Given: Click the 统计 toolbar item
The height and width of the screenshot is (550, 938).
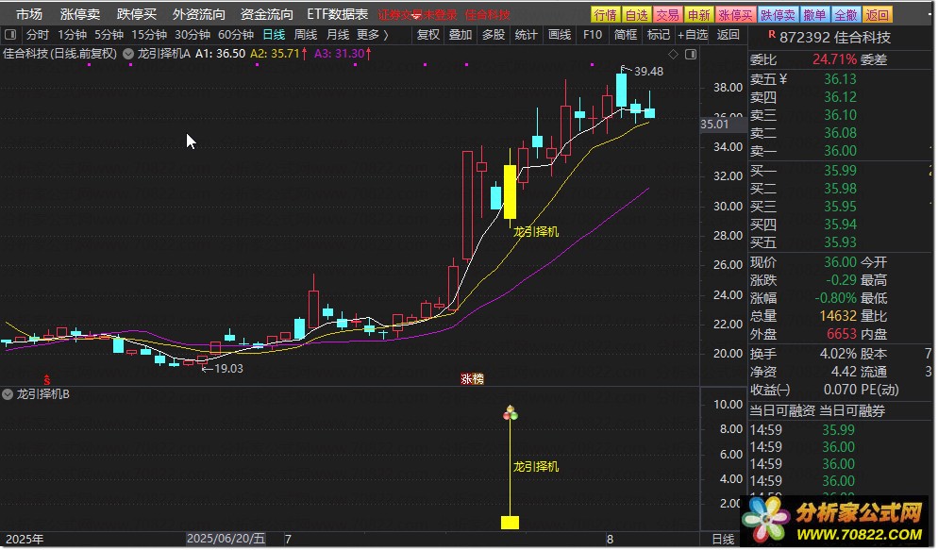Looking at the screenshot, I should [x=527, y=35].
